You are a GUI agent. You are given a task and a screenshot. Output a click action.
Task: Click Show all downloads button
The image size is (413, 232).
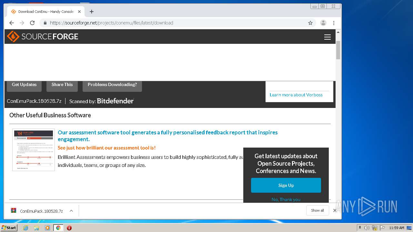coord(317,210)
